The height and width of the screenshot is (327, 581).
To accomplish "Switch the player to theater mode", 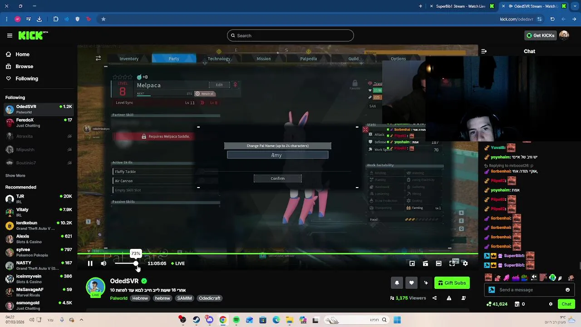I will (438, 263).
